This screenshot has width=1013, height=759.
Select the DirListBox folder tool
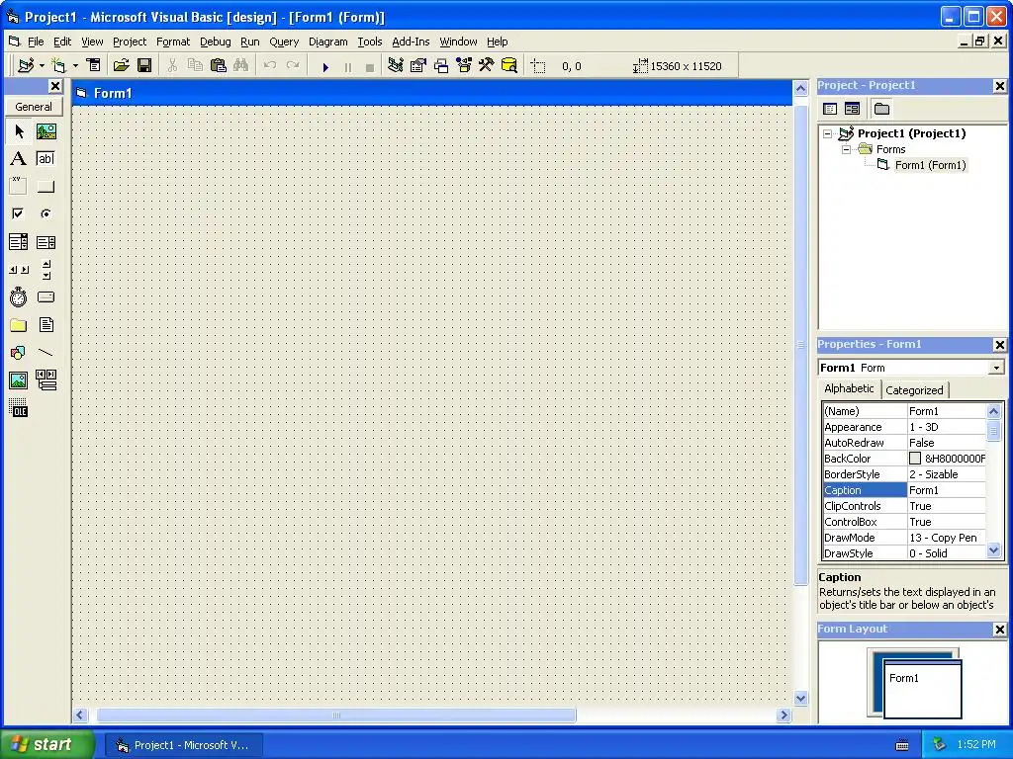(19, 325)
